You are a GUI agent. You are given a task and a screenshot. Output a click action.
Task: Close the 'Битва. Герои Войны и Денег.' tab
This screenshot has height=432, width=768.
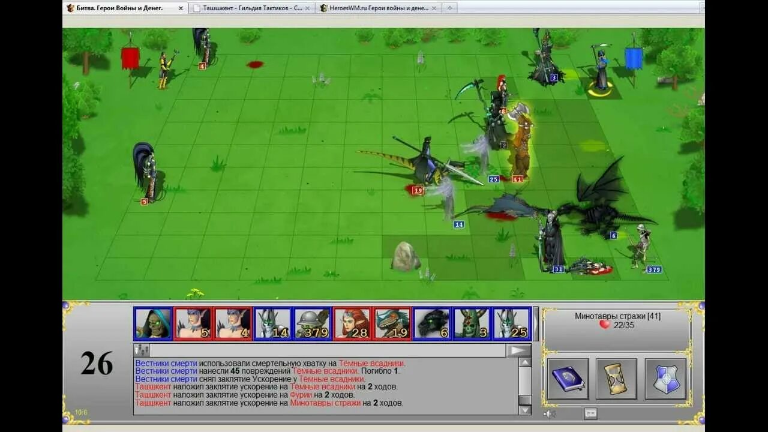181,8
